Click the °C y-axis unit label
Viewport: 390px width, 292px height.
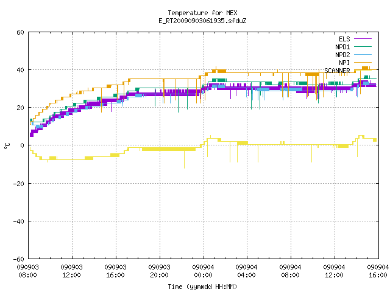[x=7, y=146]
